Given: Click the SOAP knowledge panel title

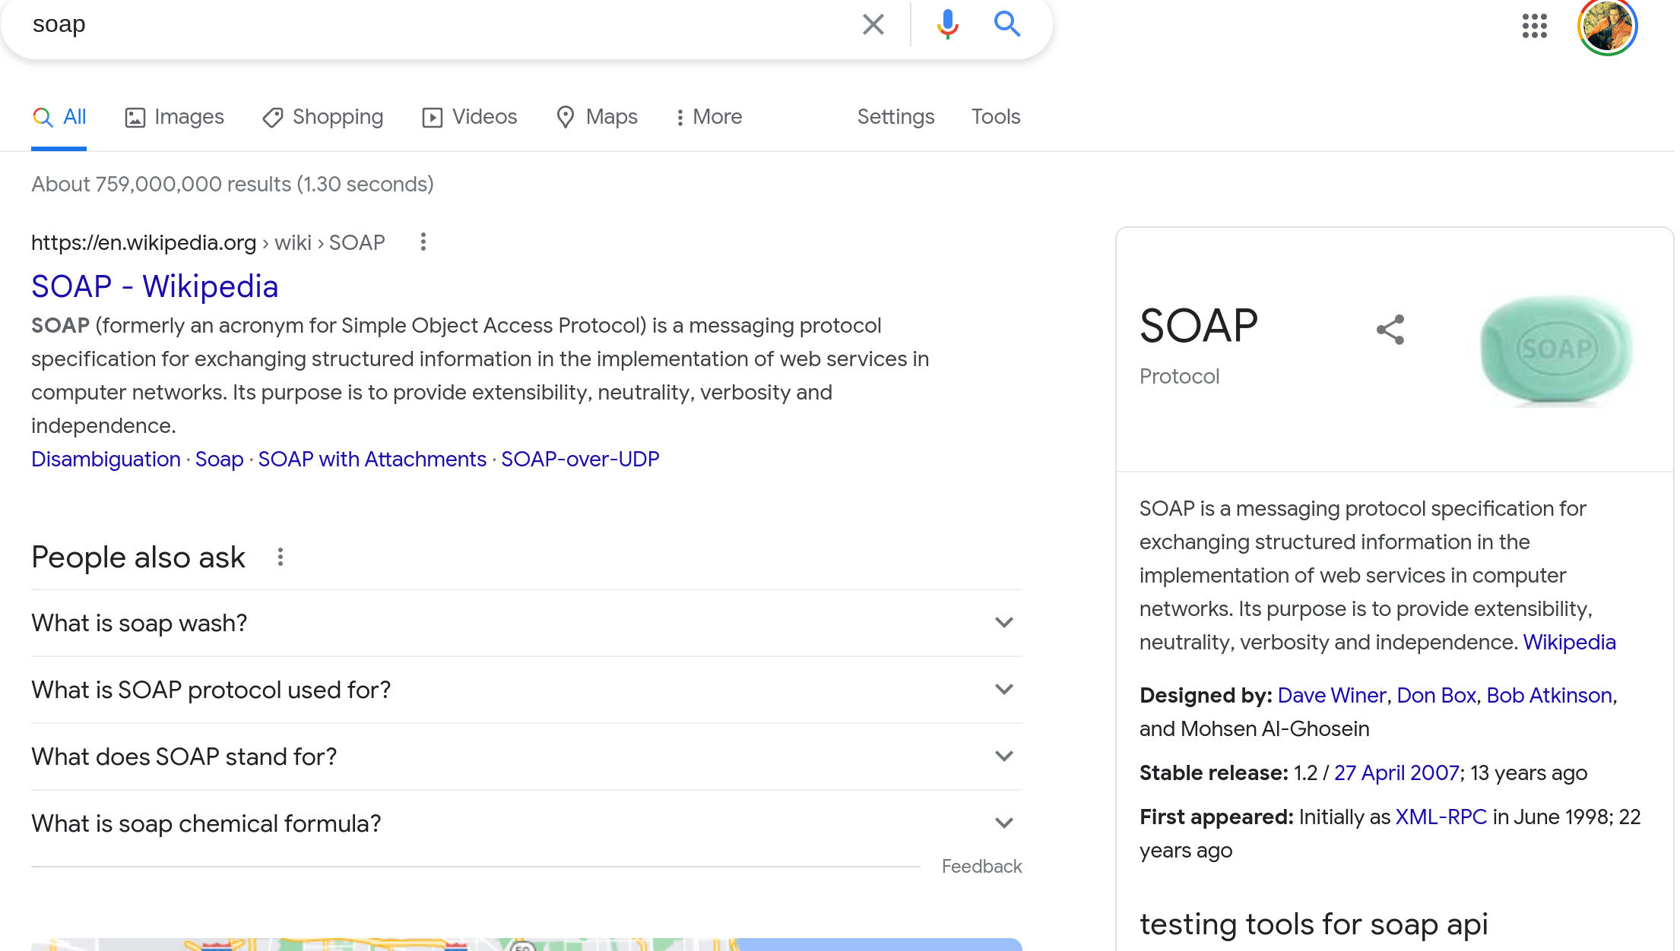Looking at the screenshot, I should coord(1199,326).
